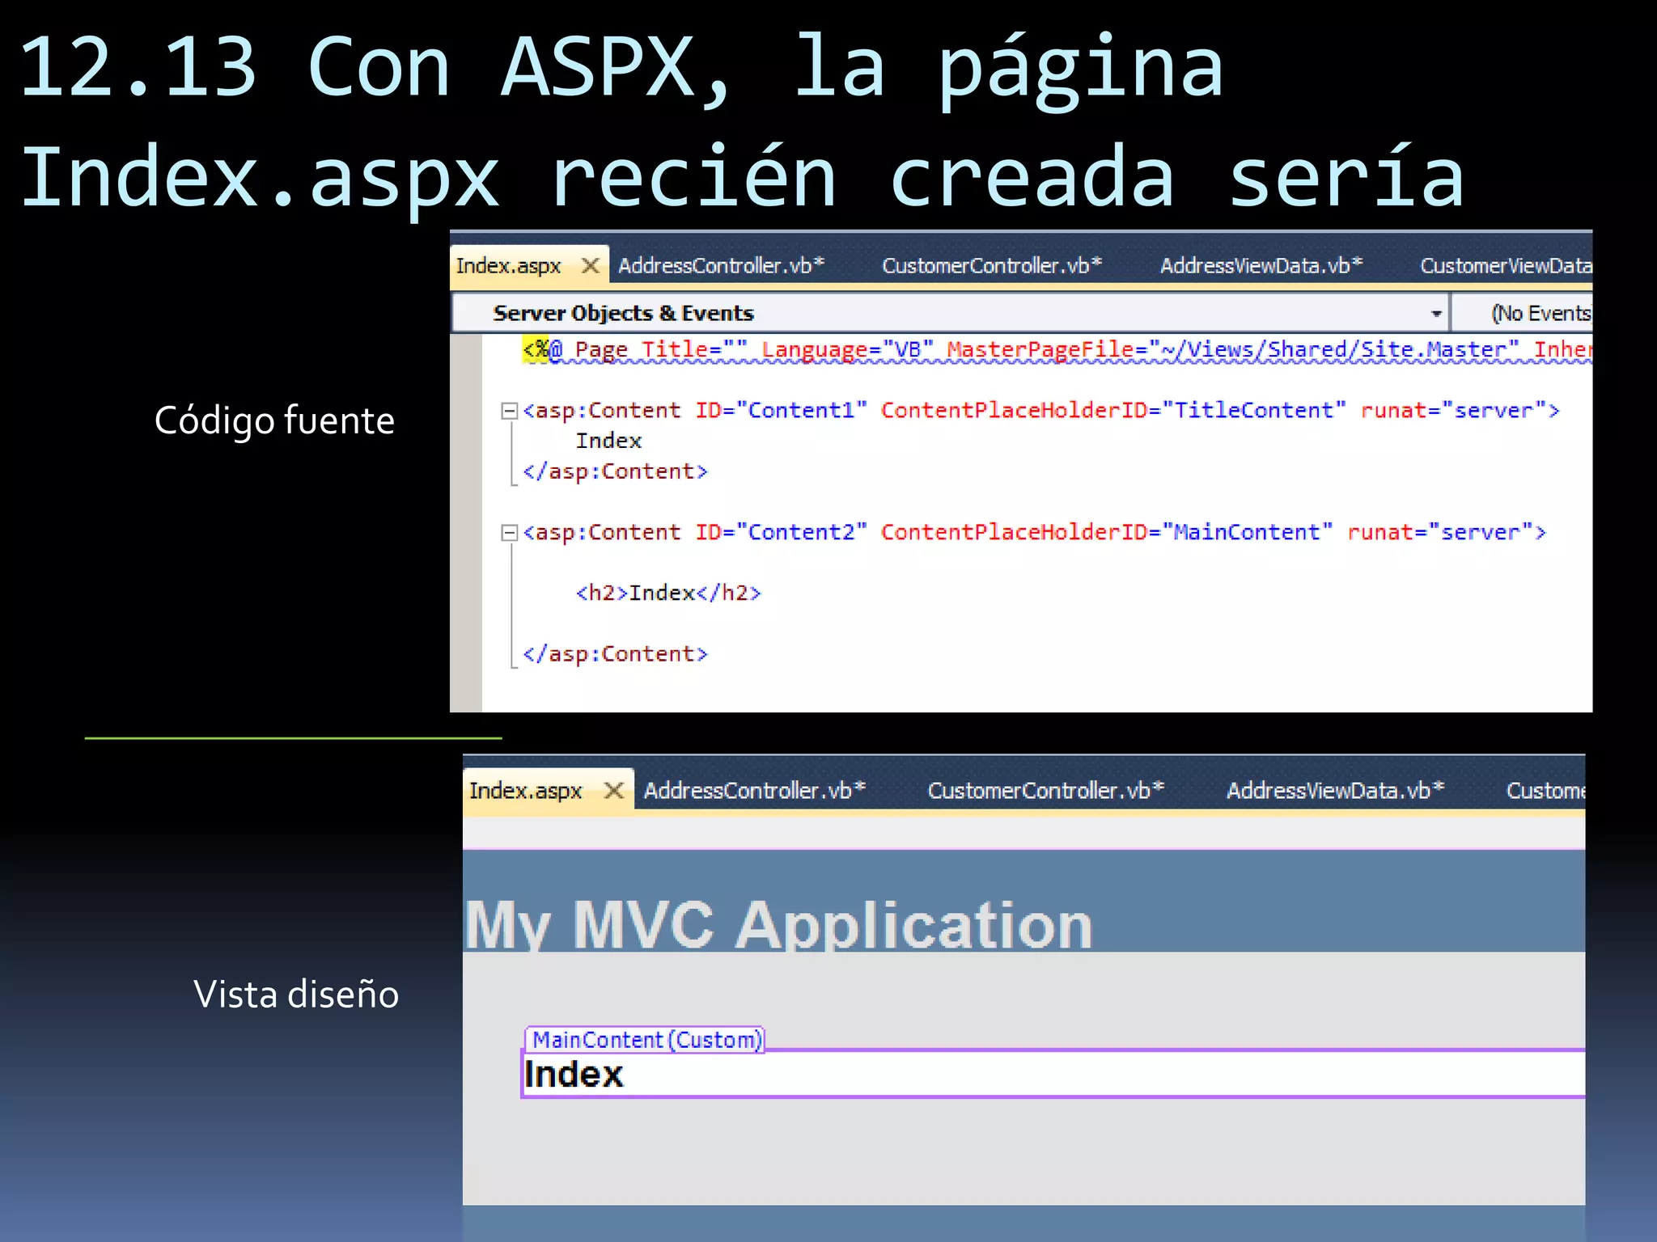Collapse the Content1 asp:Content block
The image size is (1657, 1242).
point(509,412)
